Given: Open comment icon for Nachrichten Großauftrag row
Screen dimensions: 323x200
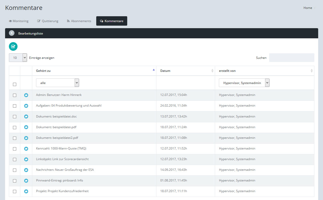Looking at the screenshot, I should (26, 170).
